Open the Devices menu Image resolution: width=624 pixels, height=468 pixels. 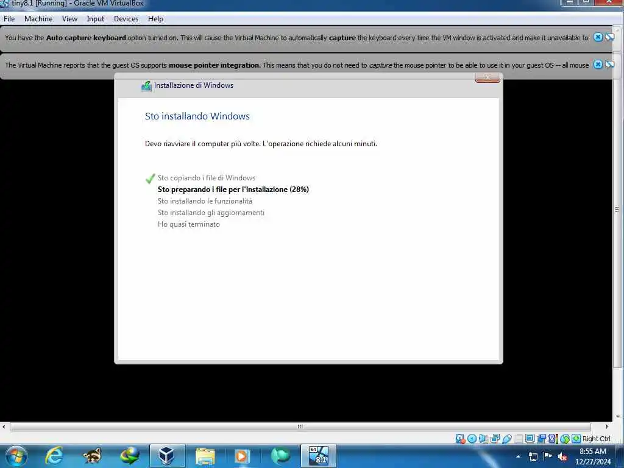(x=126, y=19)
